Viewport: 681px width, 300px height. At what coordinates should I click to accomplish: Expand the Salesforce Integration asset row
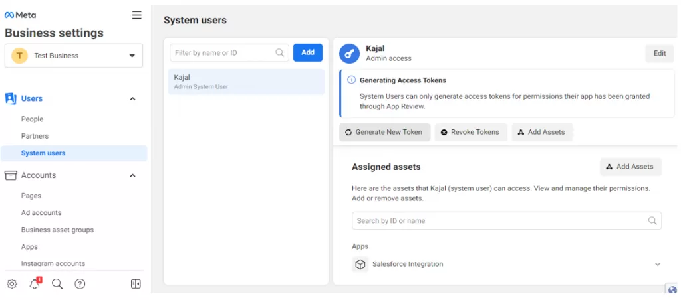click(x=658, y=264)
